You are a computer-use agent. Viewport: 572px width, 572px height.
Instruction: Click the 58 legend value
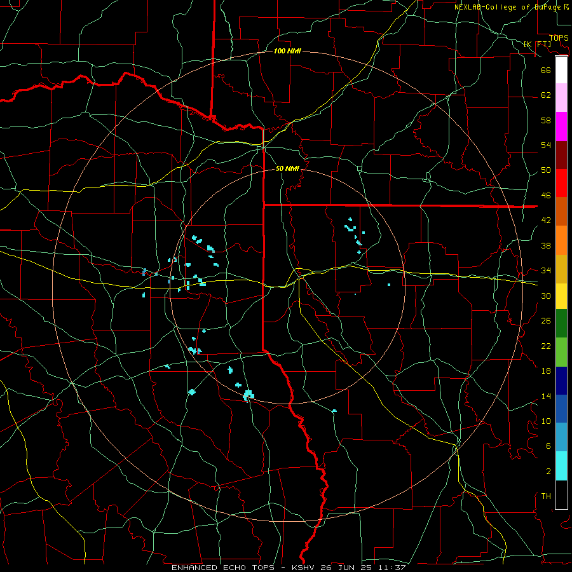pyautogui.click(x=546, y=120)
